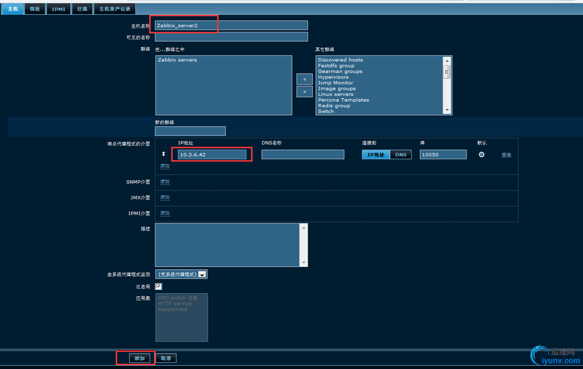The image size is (583, 369).
Task: Click the 新的群组 new group input field
Action: [191, 131]
